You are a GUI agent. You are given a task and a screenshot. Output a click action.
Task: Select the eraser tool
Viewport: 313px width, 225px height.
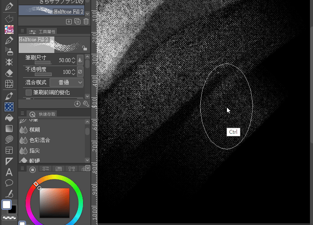point(9,73)
